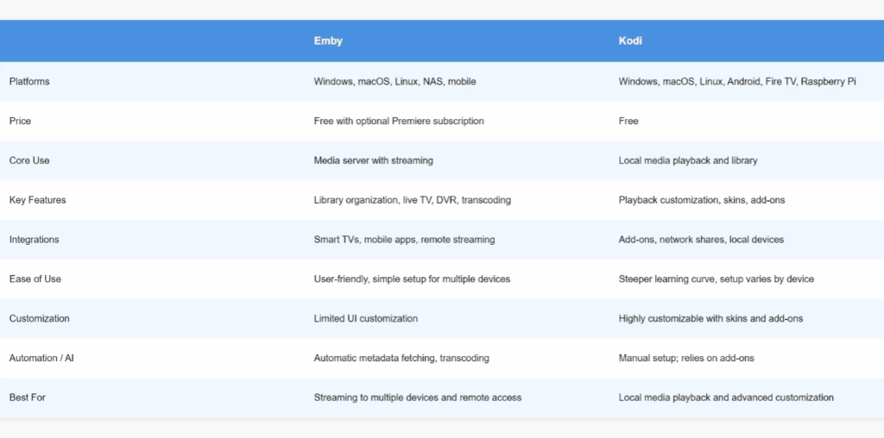Click 'Playback customization, skins, add-ons' cell
The height and width of the screenshot is (438, 884).
tap(701, 200)
